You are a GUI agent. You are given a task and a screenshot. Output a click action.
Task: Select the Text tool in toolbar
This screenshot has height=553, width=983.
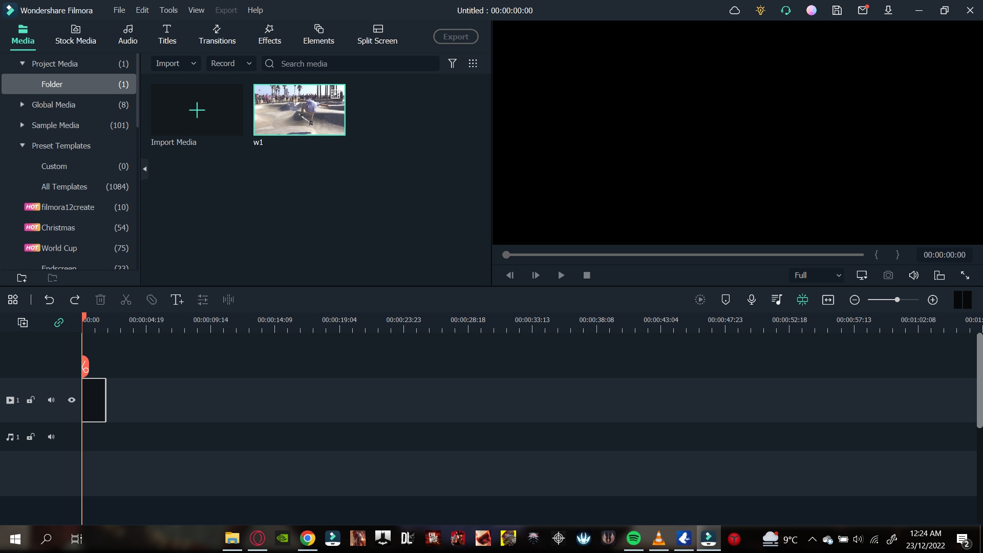(x=177, y=299)
